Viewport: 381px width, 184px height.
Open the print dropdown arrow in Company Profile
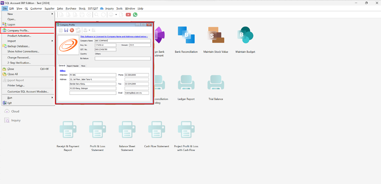(x=89, y=30)
